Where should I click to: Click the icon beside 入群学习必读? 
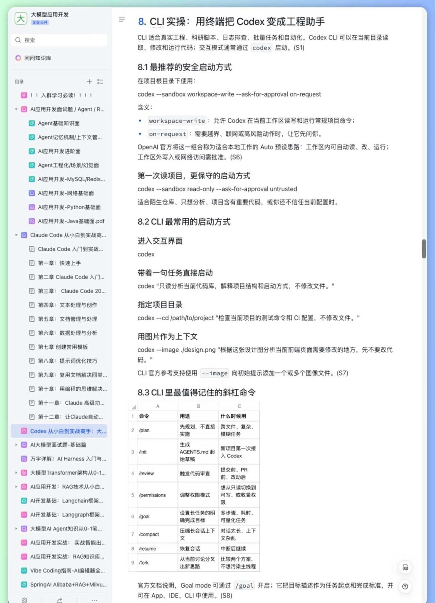click(24, 95)
